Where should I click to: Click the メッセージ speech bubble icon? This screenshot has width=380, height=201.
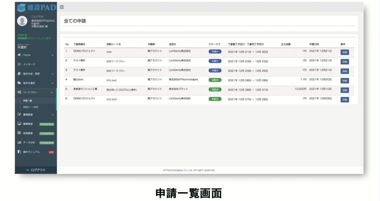tap(19, 64)
